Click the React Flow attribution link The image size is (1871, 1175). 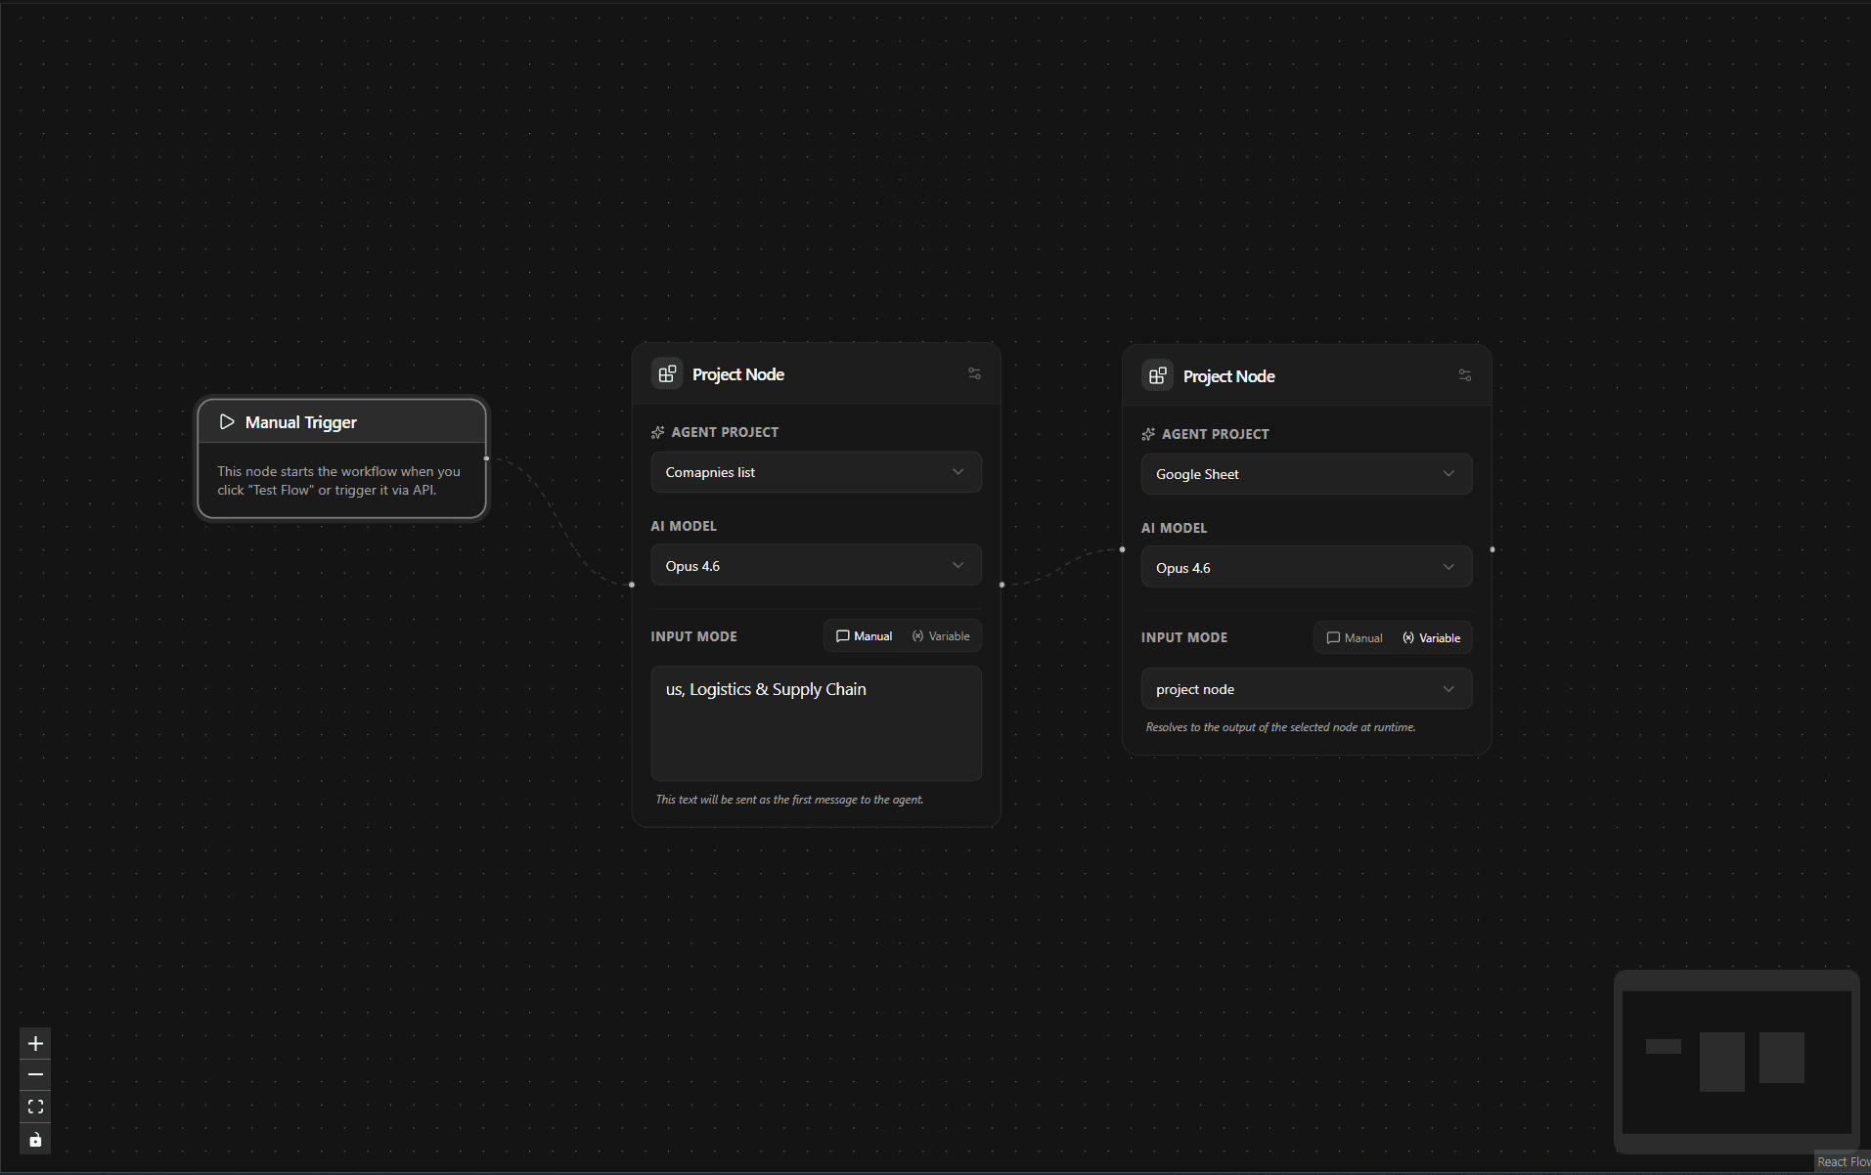click(1843, 1162)
